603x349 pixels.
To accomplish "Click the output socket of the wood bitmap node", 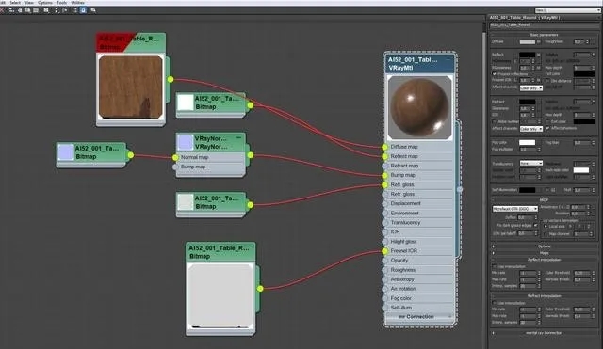I will pos(171,79).
